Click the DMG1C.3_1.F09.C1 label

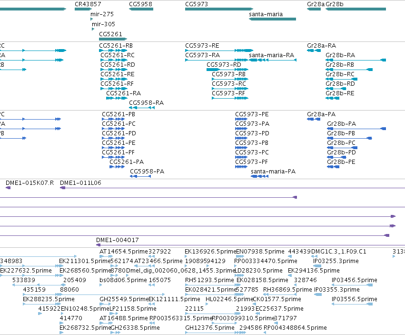339,252
